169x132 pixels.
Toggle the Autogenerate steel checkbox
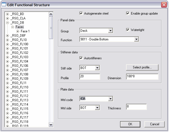click(x=81, y=13)
